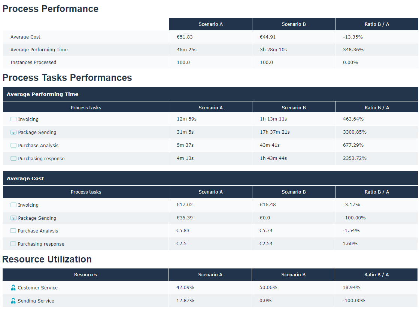Click the Sending Service resource icon

pyautogui.click(x=13, y=301)
